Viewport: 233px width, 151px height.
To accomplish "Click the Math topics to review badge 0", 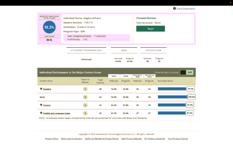I will 85,97.
